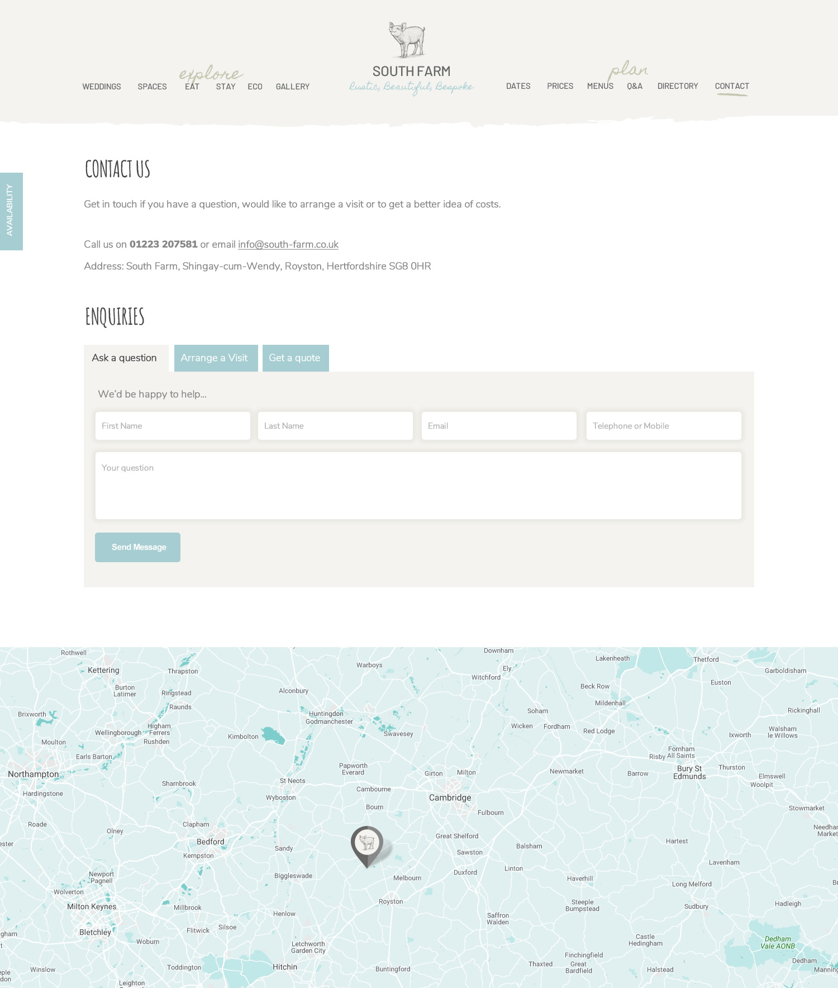Select the Ask a question tab
Viewport: 838px width, 988px height.
click(x=125, y=358)
